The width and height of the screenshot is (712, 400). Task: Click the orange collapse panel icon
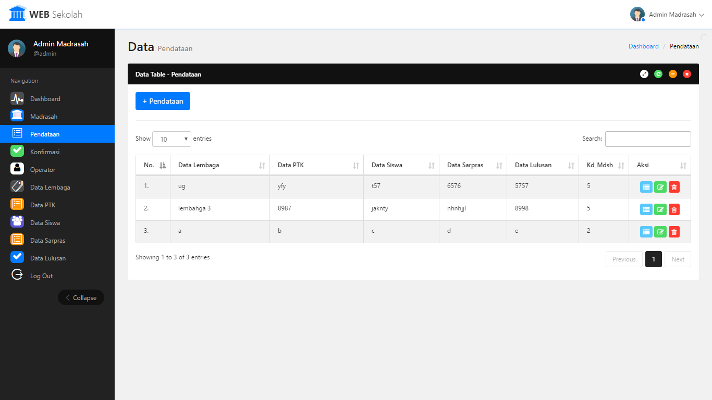[673, 74]
